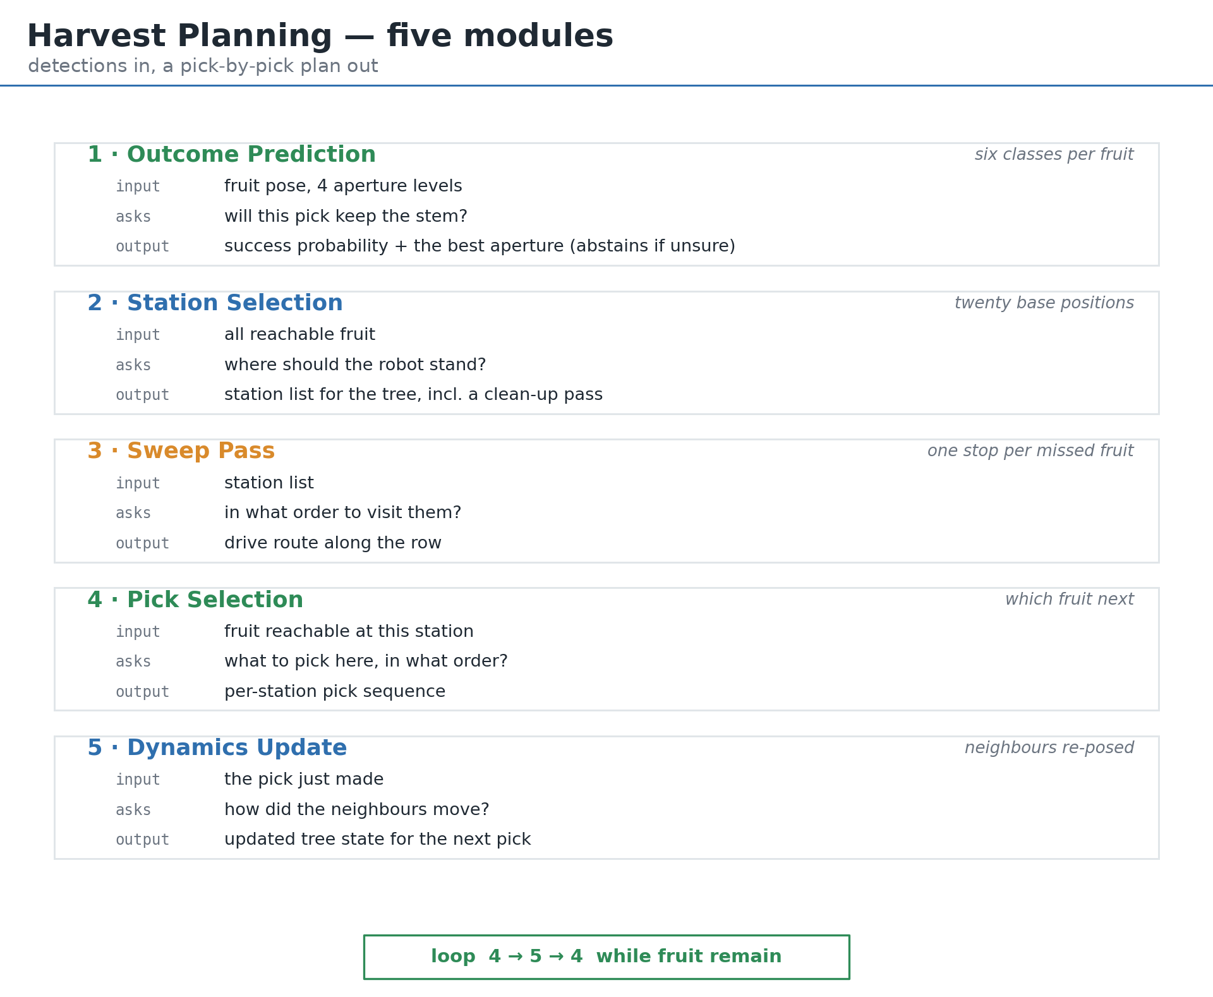The image size is (1213, 997).
Task: Click the 'input' label in Outcome Prediction
Action: pos(138,187)
